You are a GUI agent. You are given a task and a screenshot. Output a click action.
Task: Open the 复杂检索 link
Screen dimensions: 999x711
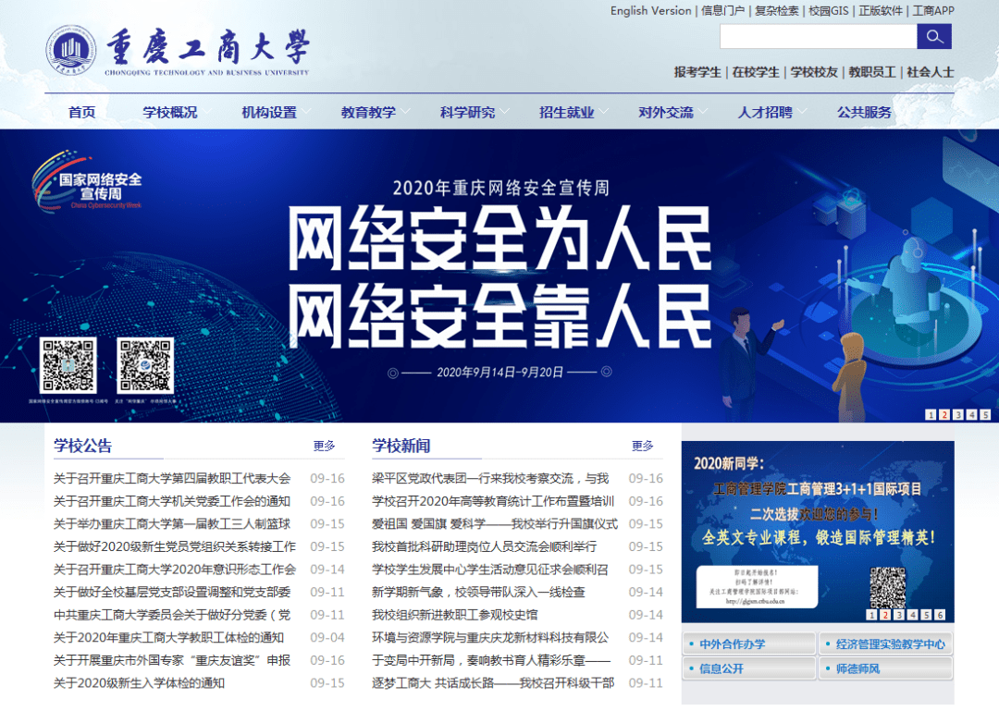tap(777, 11)
